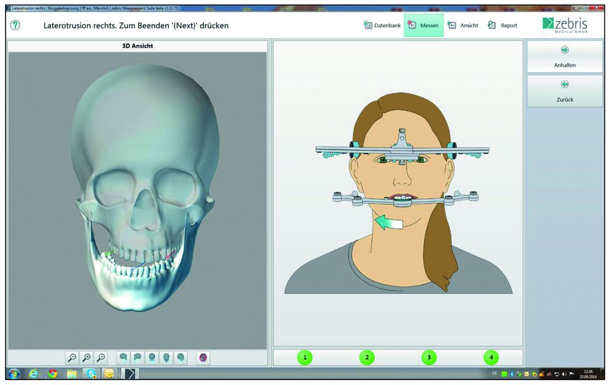Select the fifth skull view preset icon
Viewport: 614px width, 385px height.
(x=180, y=357)
